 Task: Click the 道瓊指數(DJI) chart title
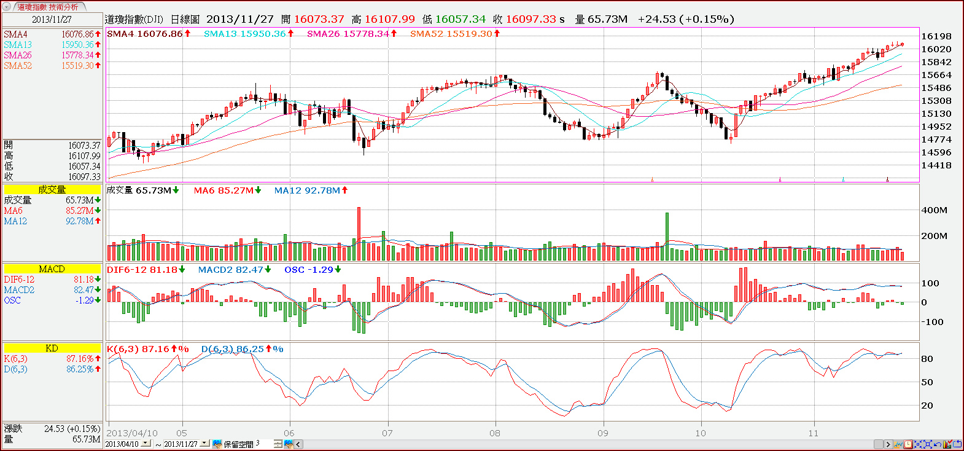pyautogui.click(x=134, y=19)
